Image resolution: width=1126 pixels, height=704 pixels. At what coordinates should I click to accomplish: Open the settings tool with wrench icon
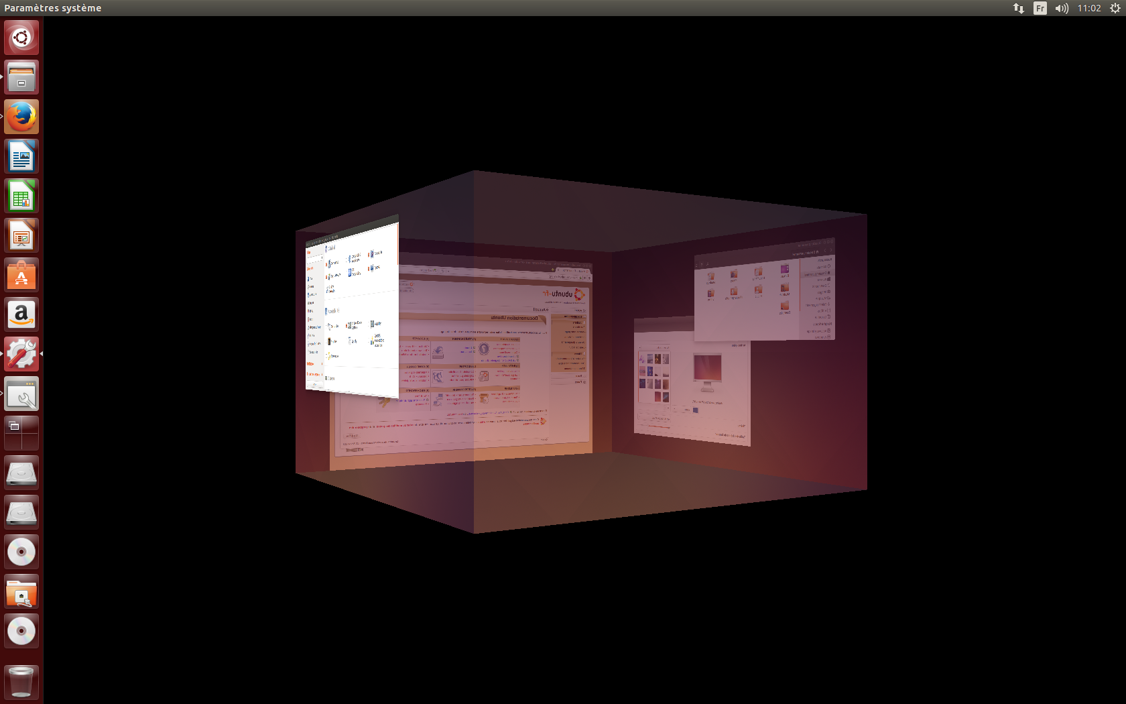tap(21, 394)
